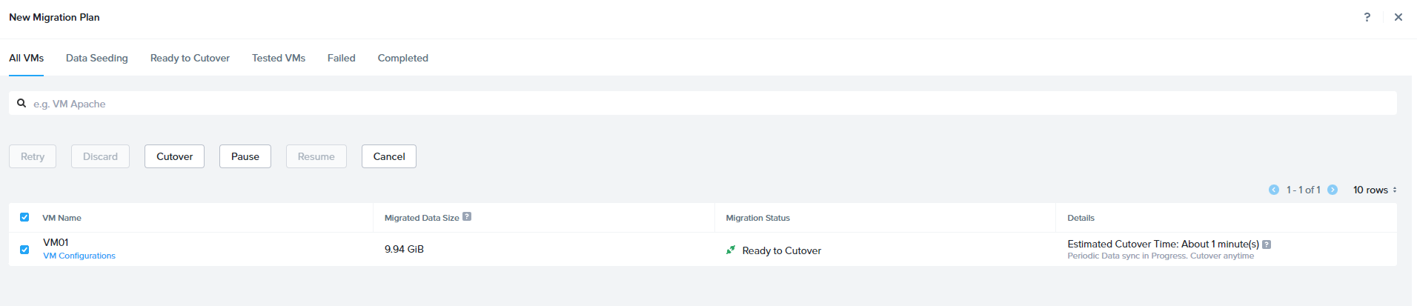The height and width of the screenshot is (306, 1417).
Task: Toggle the select all VMs checkbox
Action: click(x=24, y=217)
